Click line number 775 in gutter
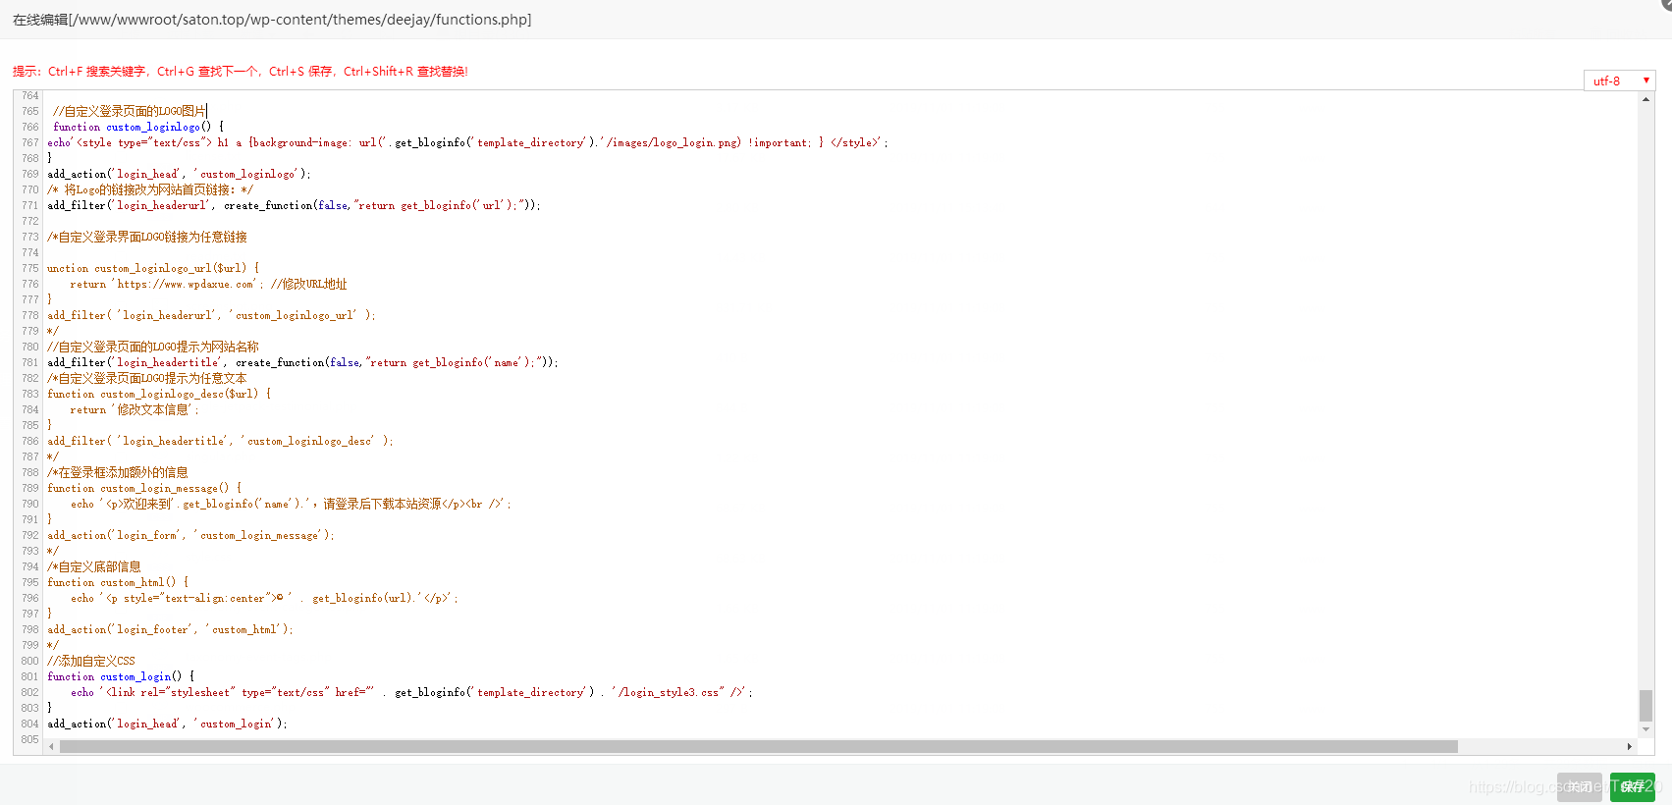 point(29,268)
